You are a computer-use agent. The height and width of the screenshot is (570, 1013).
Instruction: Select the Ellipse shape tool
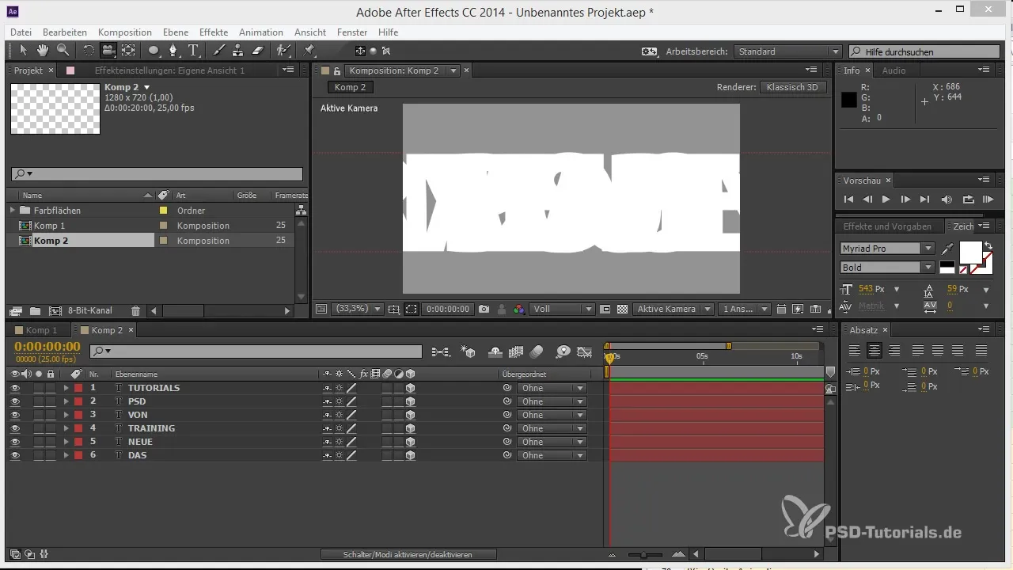point(154,51)
